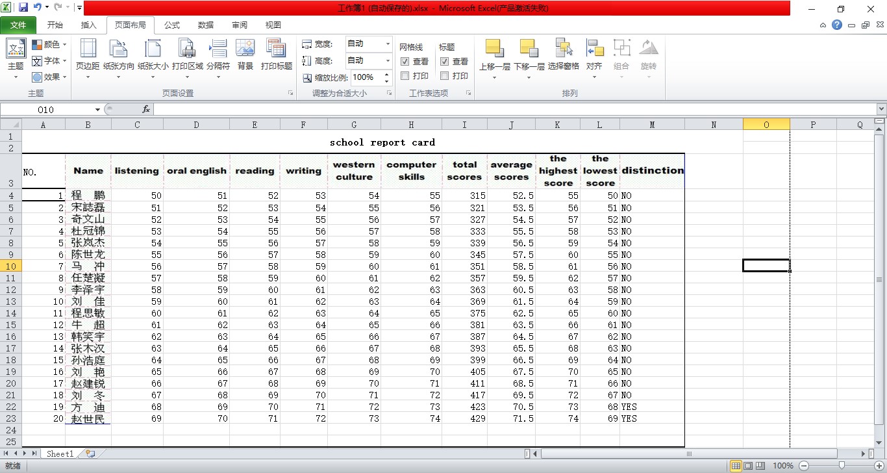This screenshot has width=887, height=473.
Task: Select column header O
Action: (766, 125)
